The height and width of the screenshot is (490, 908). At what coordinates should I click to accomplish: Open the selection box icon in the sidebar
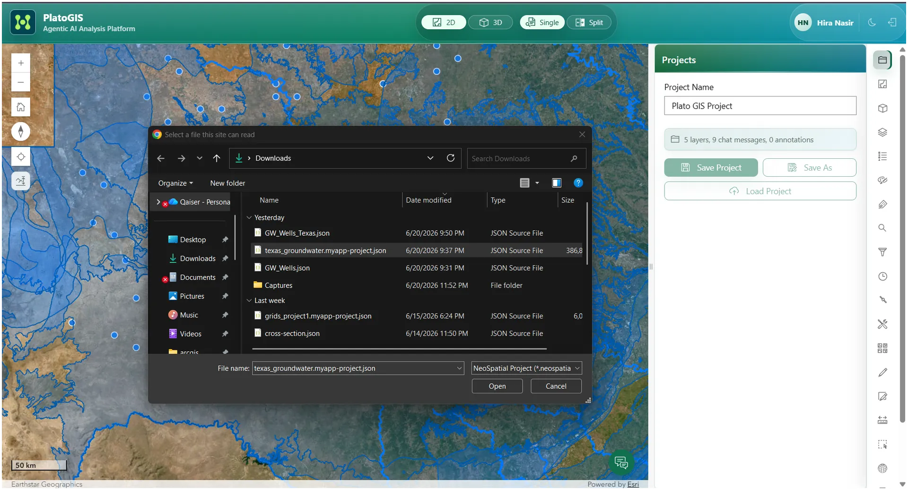click(x=882, y=444)
